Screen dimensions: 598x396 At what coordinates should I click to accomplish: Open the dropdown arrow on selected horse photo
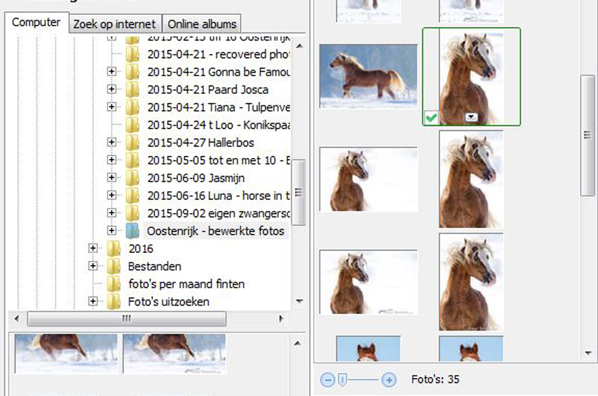472,118
